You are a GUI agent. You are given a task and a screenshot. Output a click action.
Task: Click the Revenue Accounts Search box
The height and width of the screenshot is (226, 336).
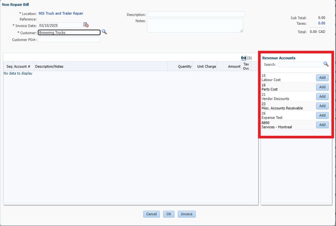pyautogui.click(x=300, y=65)
